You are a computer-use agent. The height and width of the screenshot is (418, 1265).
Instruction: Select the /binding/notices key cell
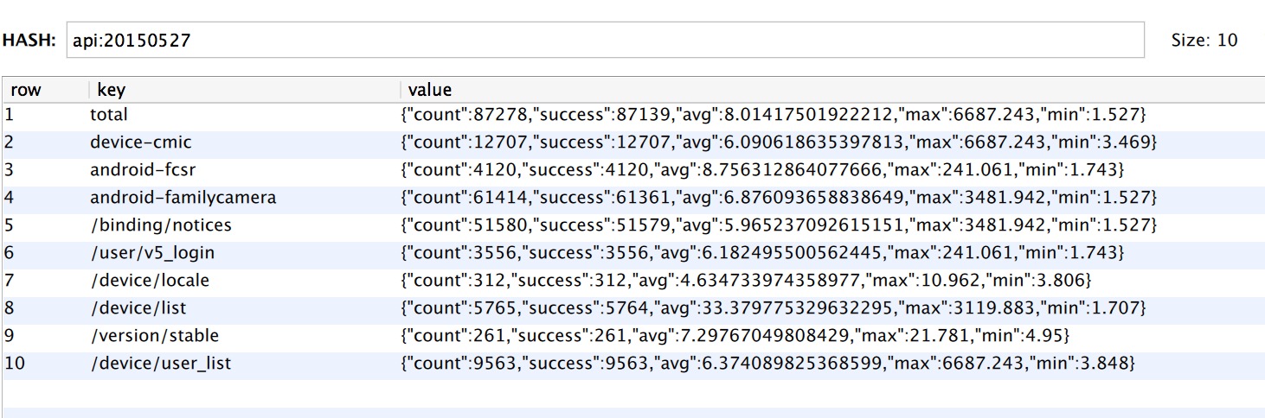tap(161, 225)
